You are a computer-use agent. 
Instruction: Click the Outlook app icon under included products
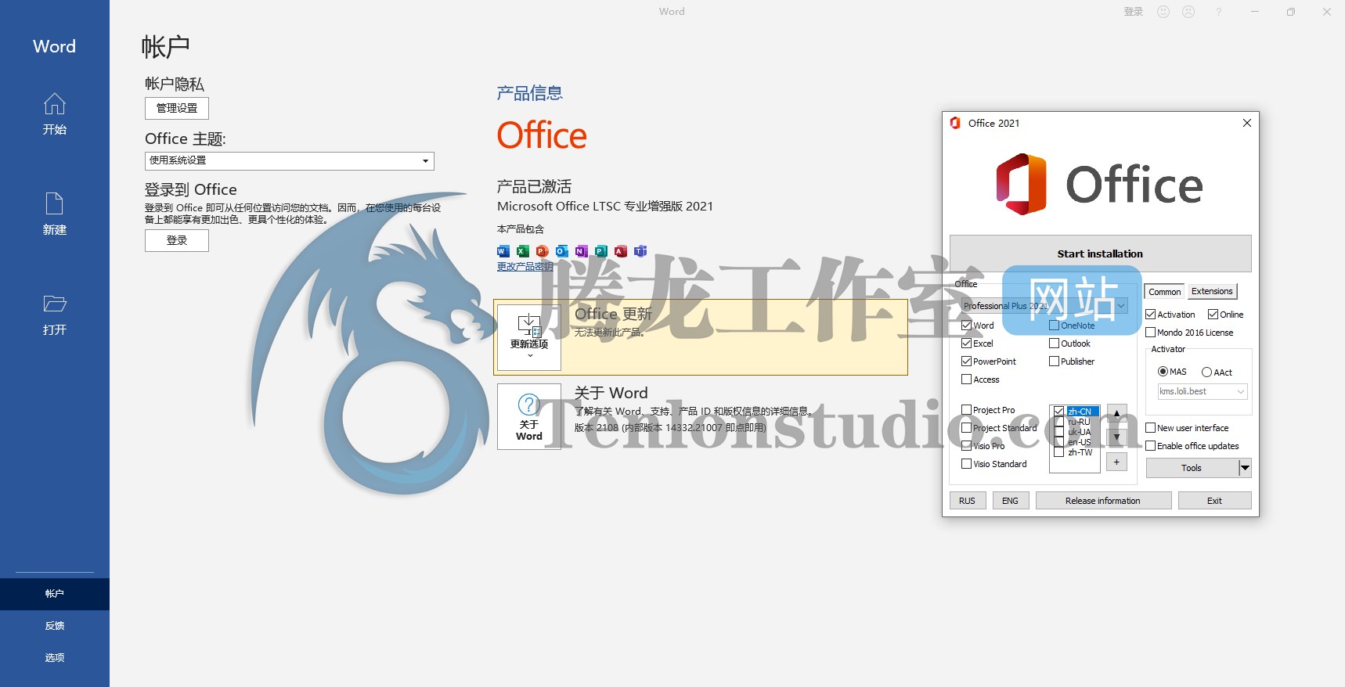click(562, 251)
